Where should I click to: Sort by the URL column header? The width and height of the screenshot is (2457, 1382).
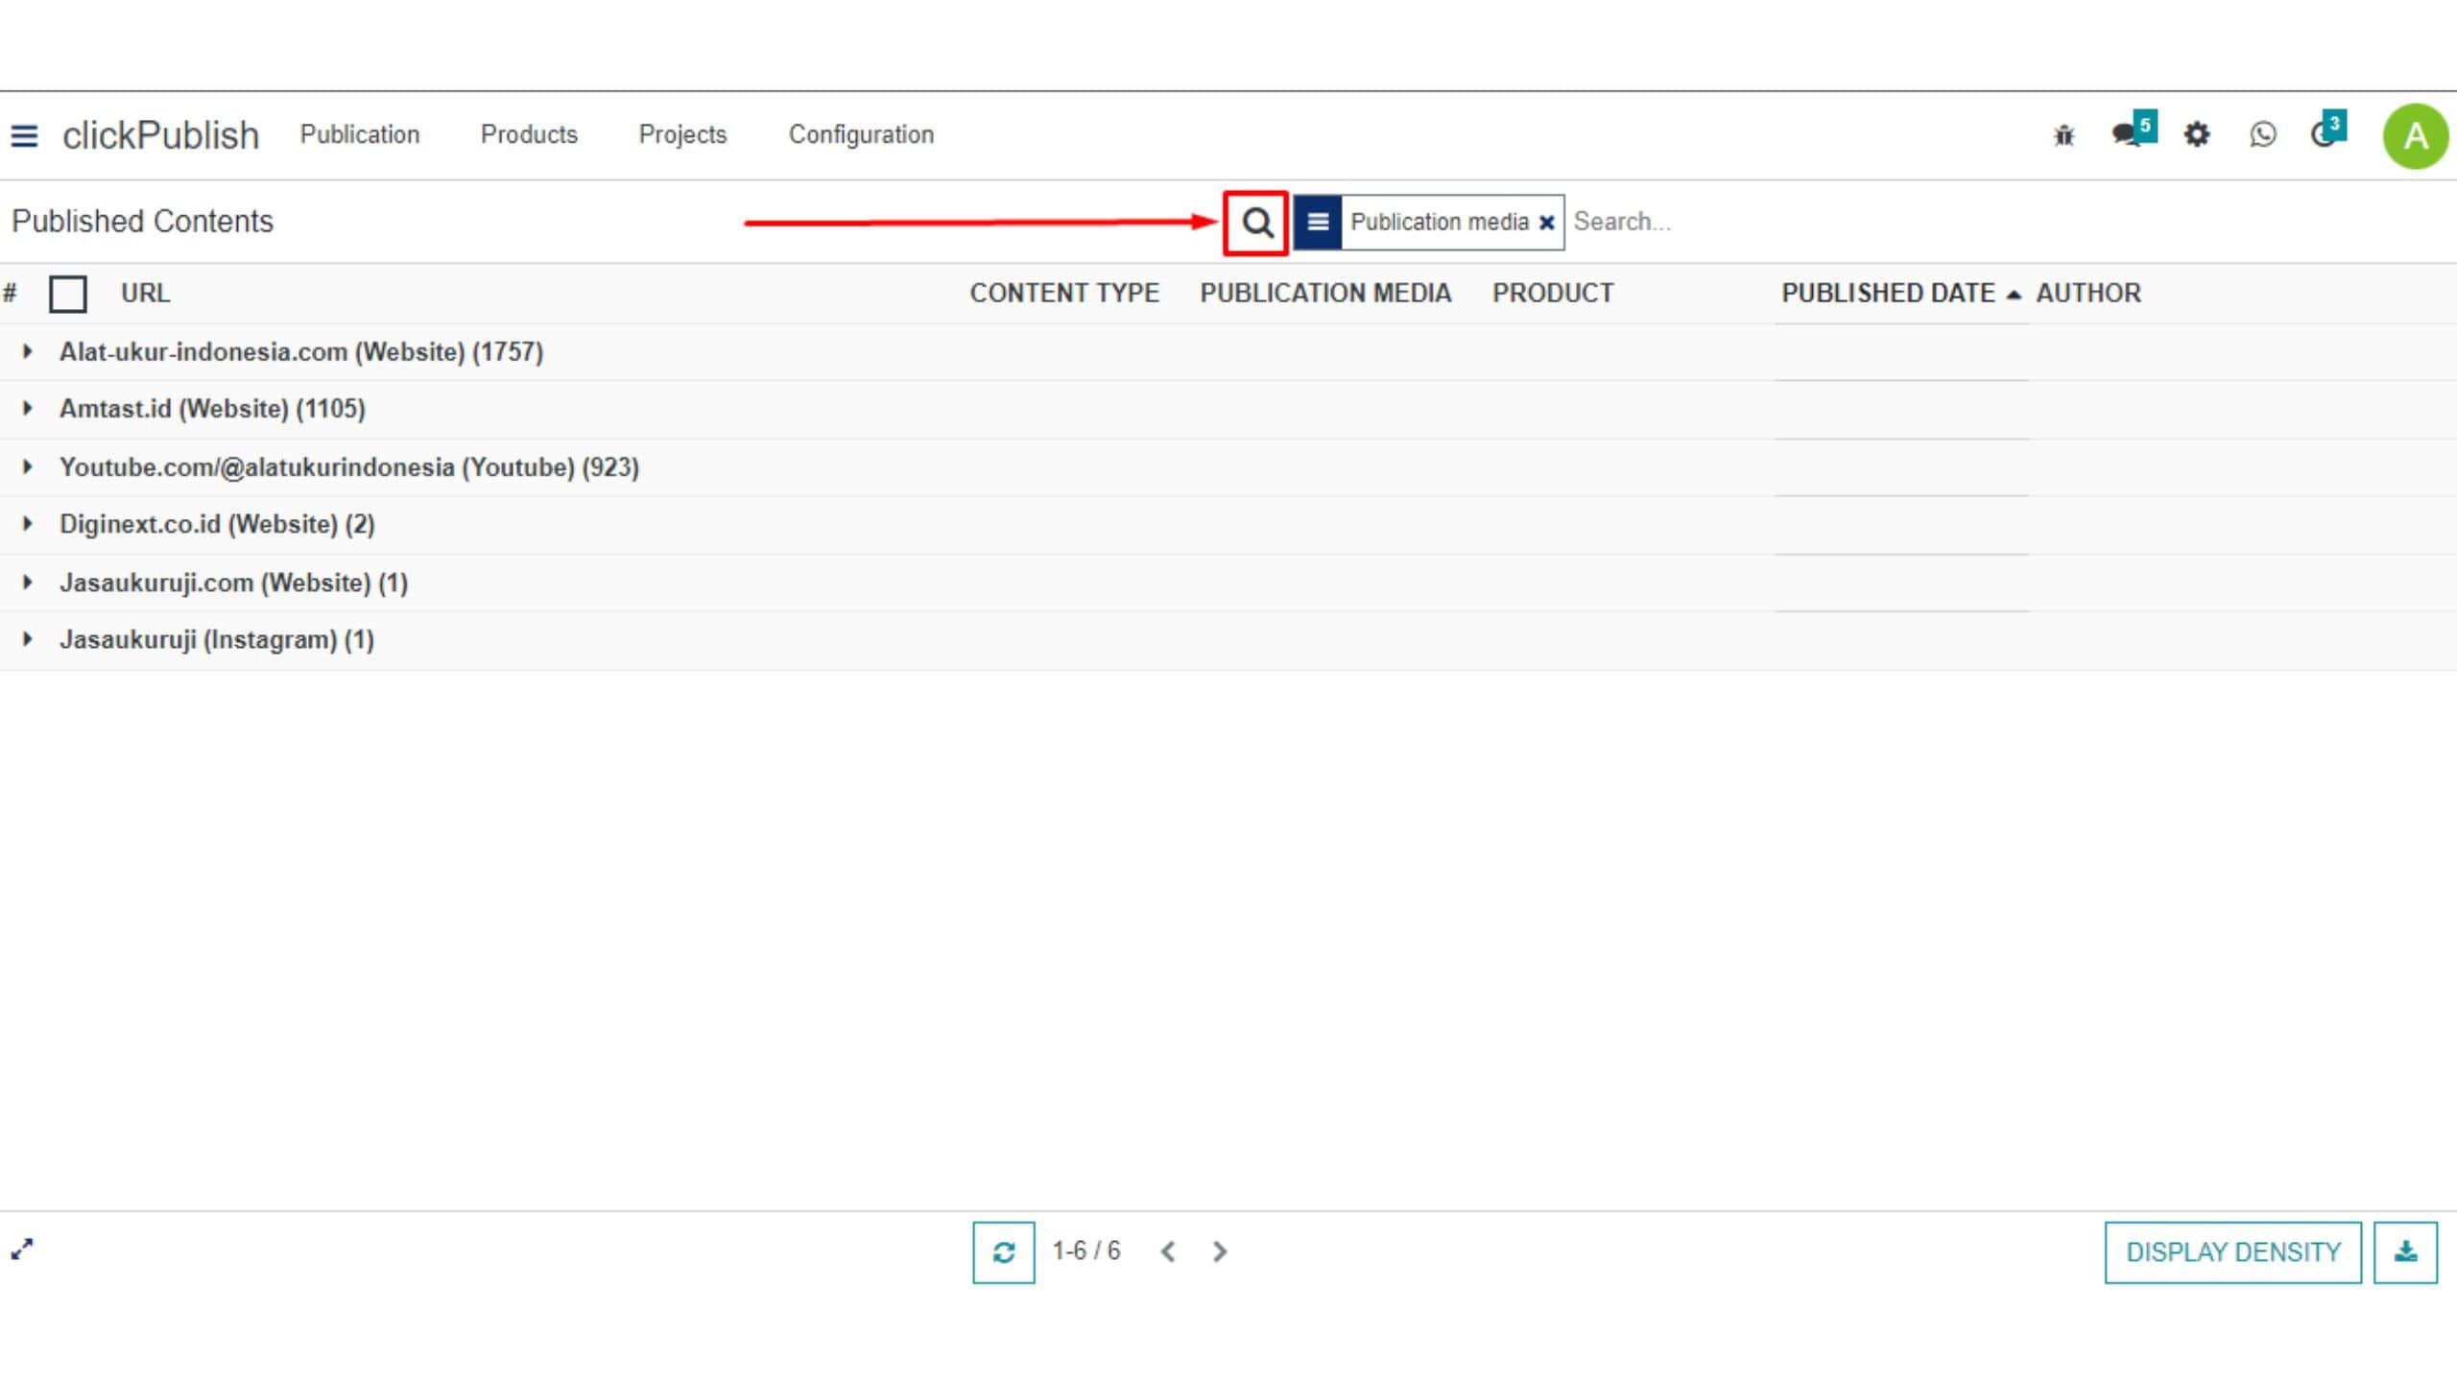[x=145, y=293]
